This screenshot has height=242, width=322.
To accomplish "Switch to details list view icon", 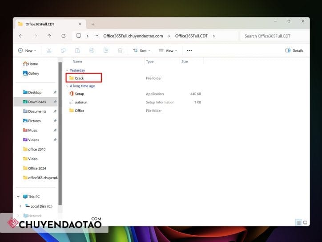I will 299,222.
